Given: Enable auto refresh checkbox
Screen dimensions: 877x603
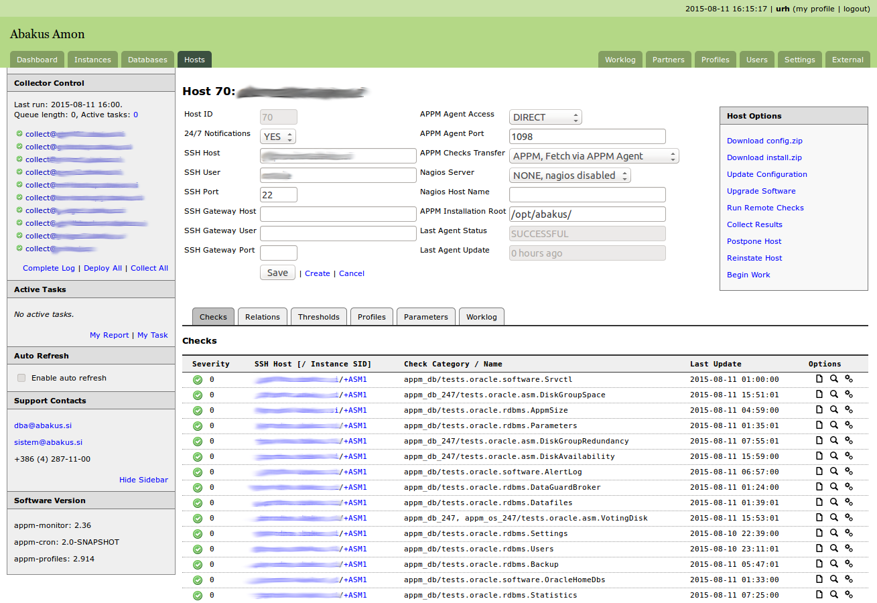Looking at the screenshot, I should tap(21, 378).
